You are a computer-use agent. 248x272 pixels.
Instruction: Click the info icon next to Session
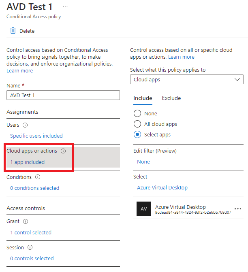pos(30,247)
